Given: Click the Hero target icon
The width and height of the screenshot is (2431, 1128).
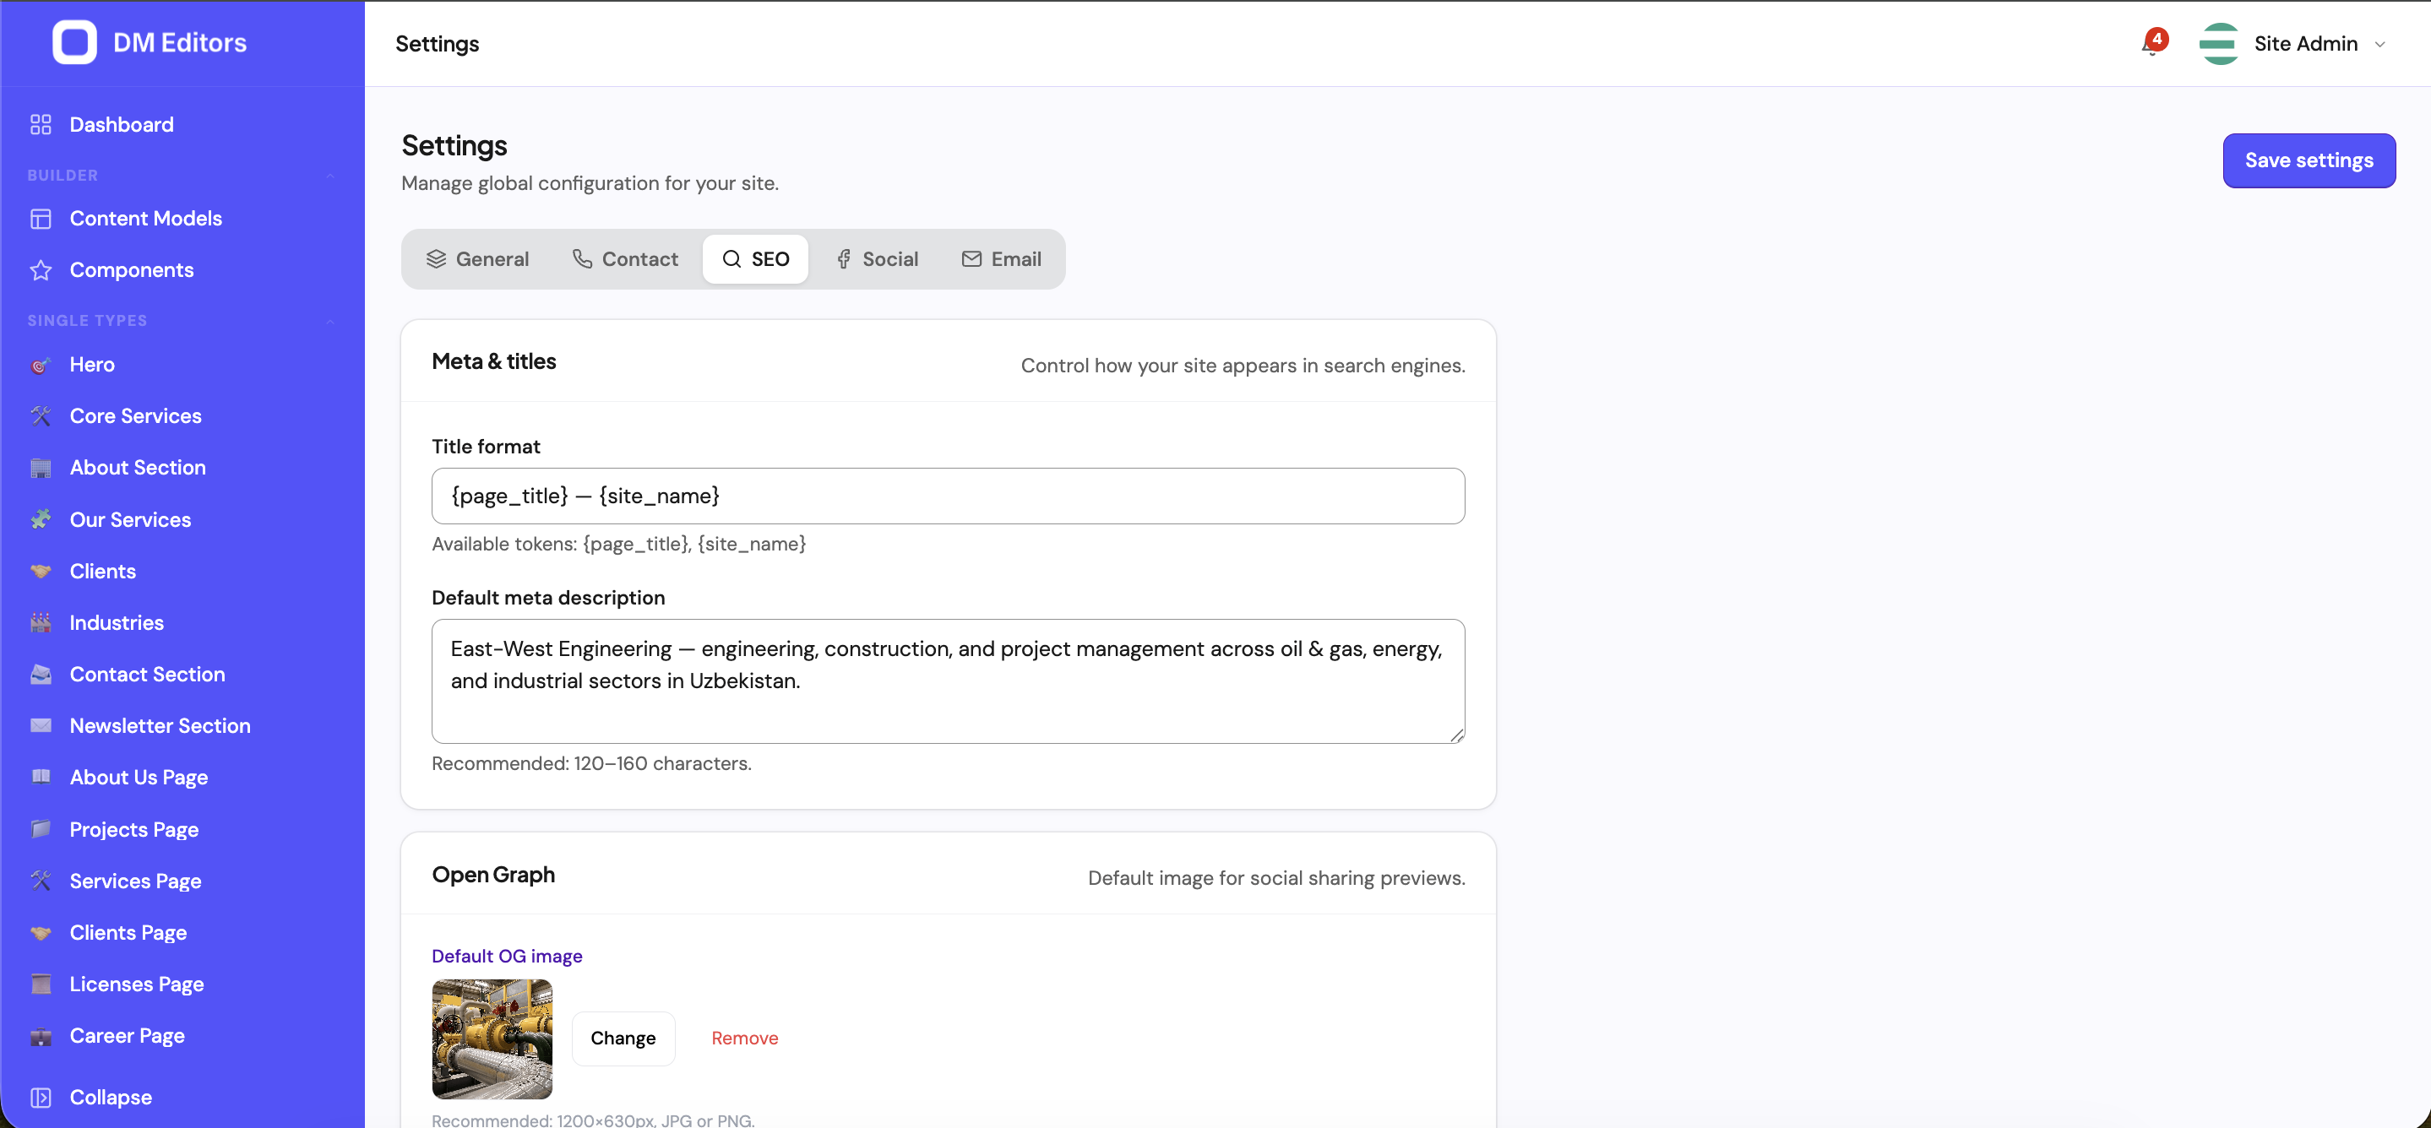Looking at the screenshot, I should click(41, 365).
